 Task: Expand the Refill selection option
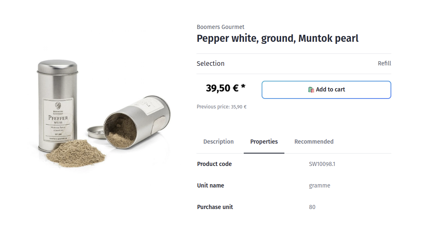pyautogui.click(x=384, y=63)
